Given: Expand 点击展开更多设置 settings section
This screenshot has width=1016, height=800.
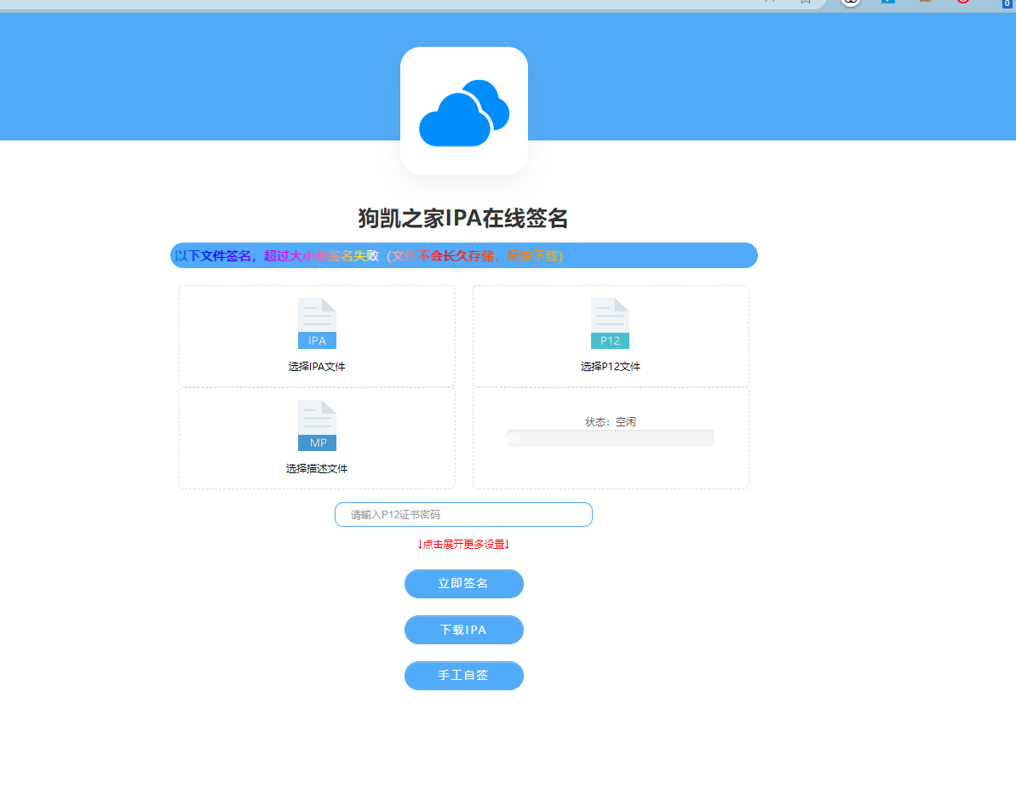Looking at the screenshot, I should tap(464, 545).
